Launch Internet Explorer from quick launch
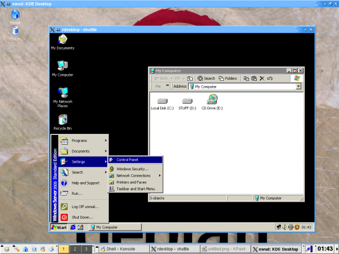339x254 pixels. point(73,227)
